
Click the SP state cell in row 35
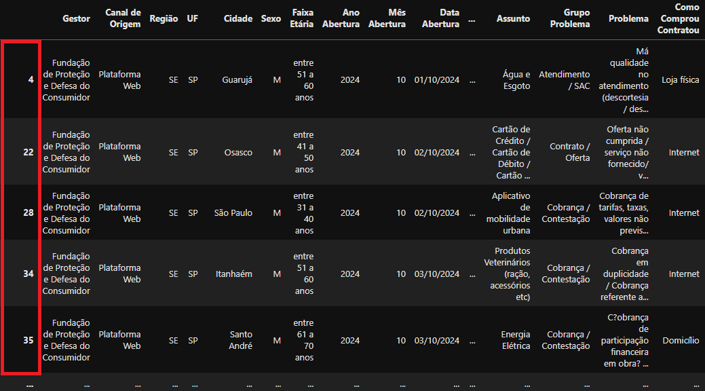[x=193, y=340]
